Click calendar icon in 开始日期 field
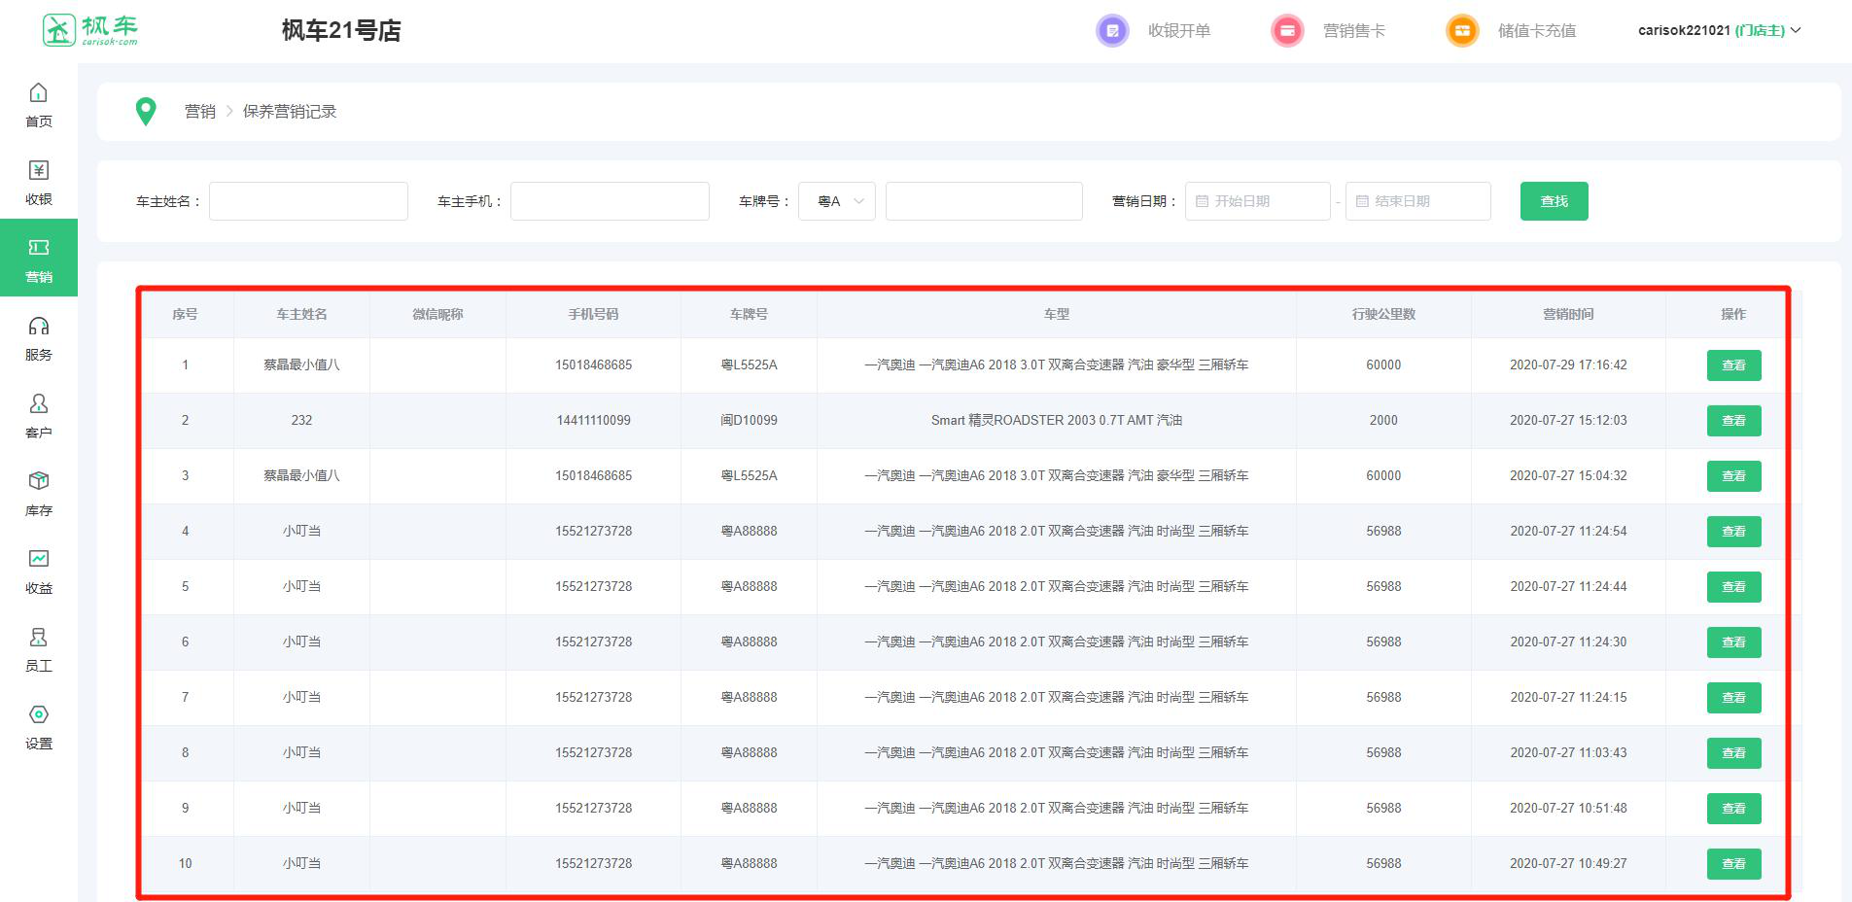 tap(1202, 201)
